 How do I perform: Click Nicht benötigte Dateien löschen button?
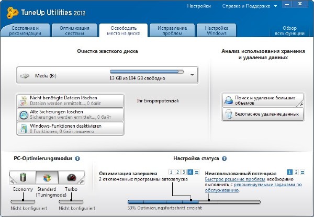tap(71, 100)
